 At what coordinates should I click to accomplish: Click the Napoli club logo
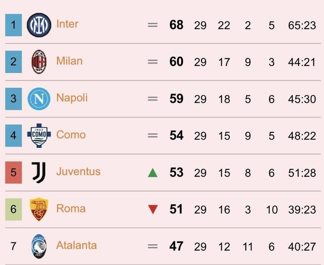click(38, 99)
